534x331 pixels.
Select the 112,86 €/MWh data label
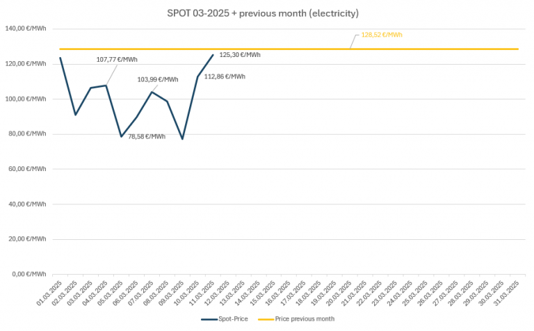click(224, 76)
